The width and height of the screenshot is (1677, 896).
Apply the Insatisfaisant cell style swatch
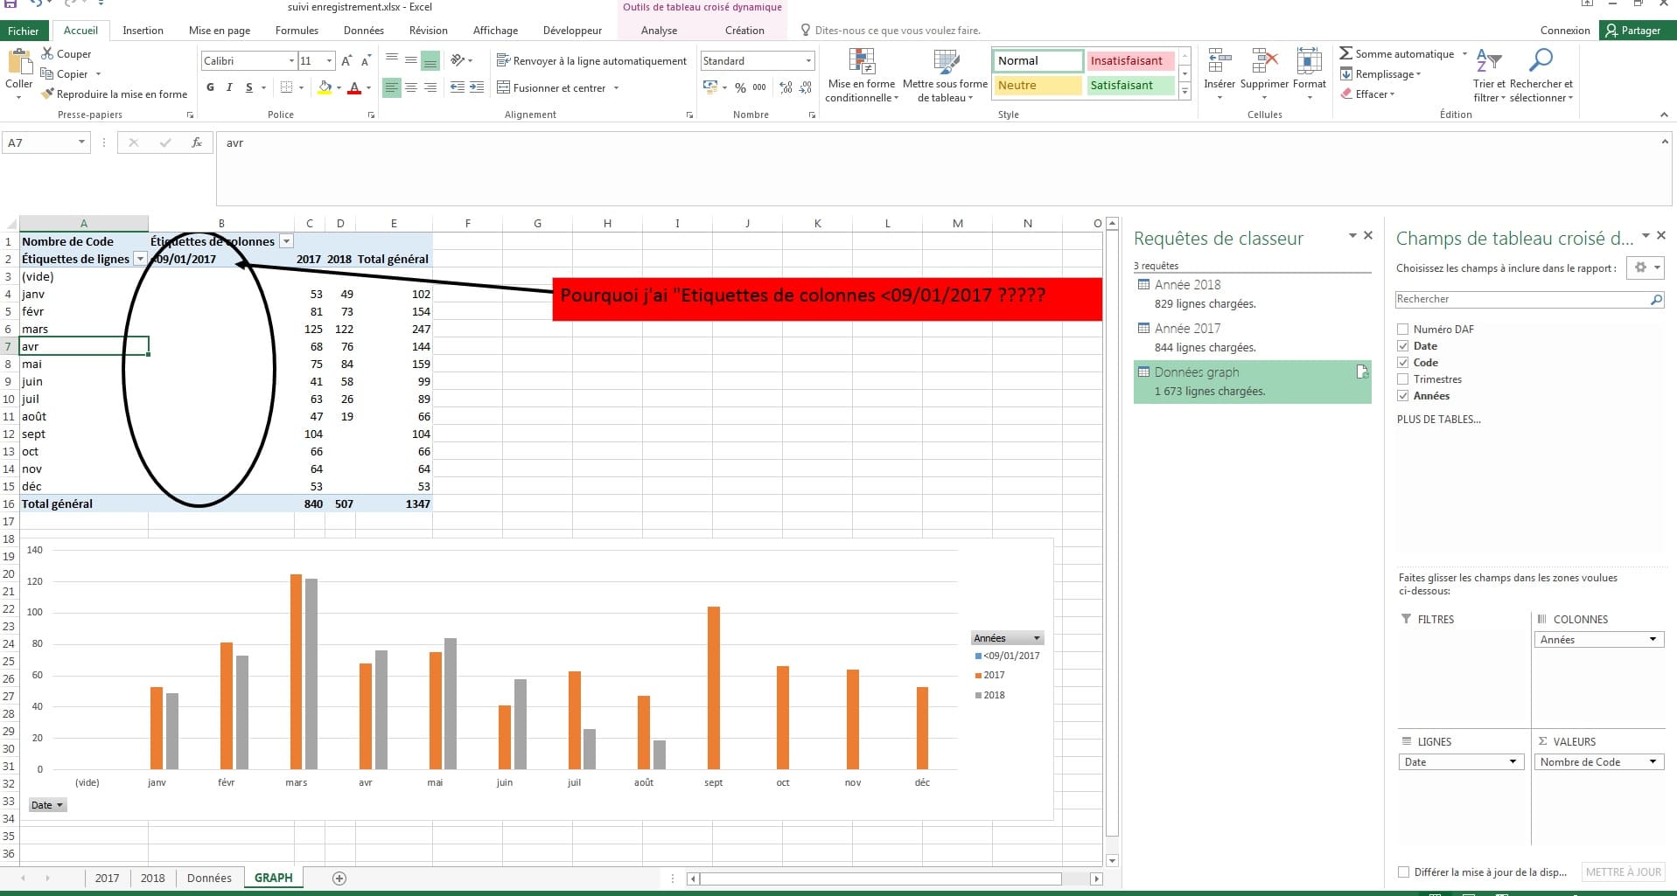[1128, 61]
